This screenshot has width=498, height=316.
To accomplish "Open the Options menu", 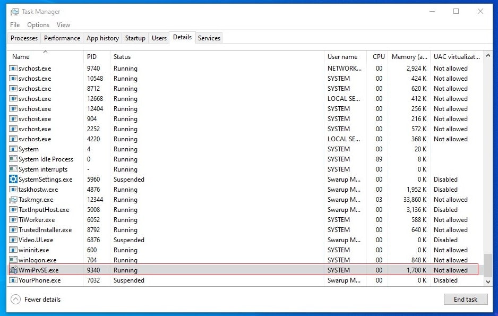I will click(38, 25).
